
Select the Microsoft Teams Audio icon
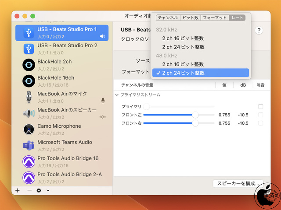pyautogui.click(x=29, y=146)
